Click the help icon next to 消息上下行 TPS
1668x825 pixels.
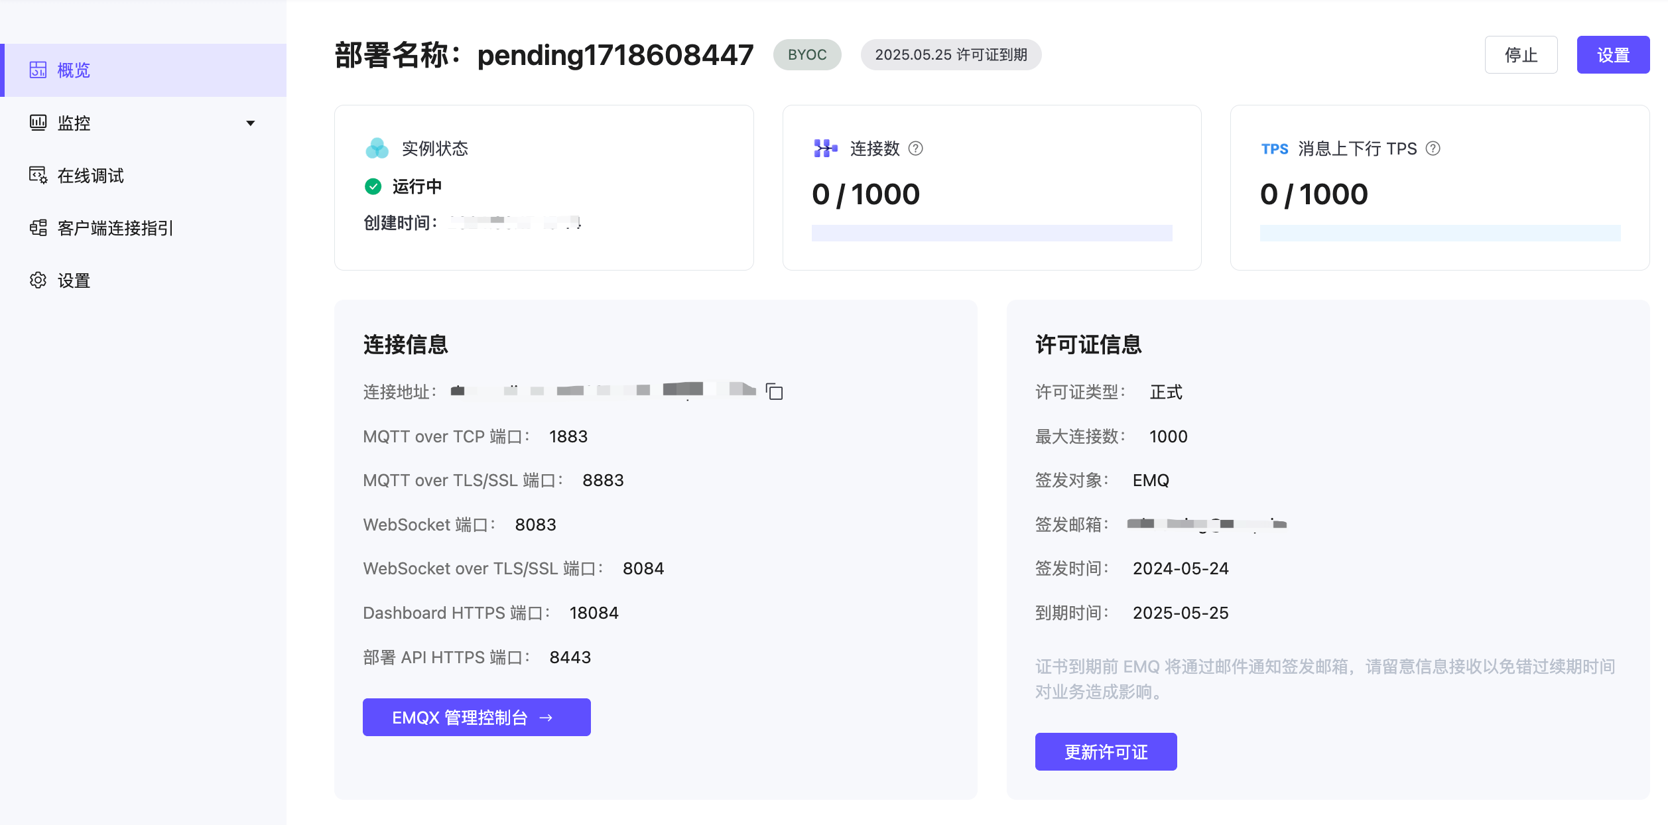point(1433,149)
